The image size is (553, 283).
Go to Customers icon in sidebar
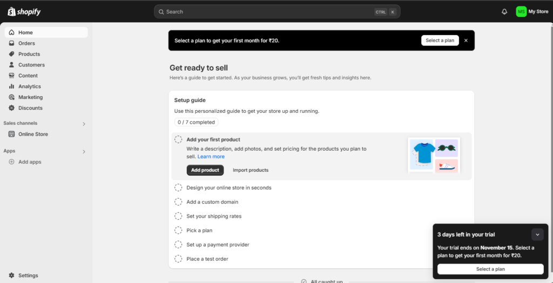click(12, 65)
